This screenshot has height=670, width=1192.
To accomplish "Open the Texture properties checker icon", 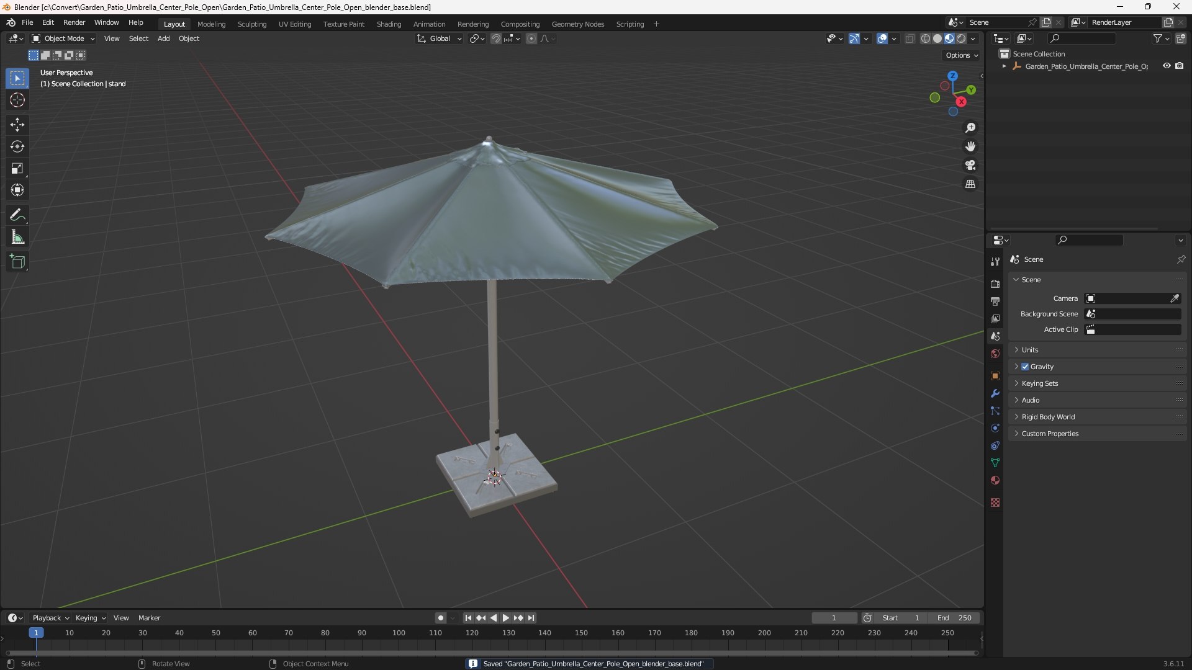I will point(995,502).
